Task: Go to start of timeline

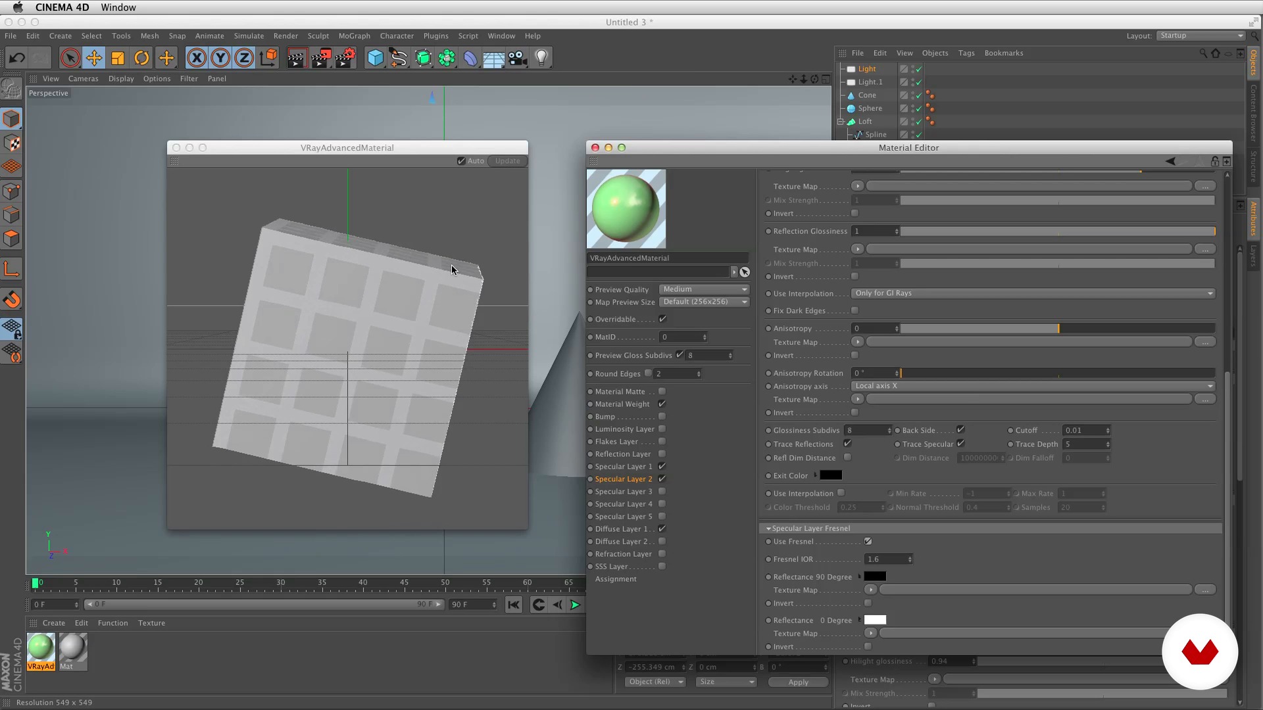Action: [x=514, y=605]
